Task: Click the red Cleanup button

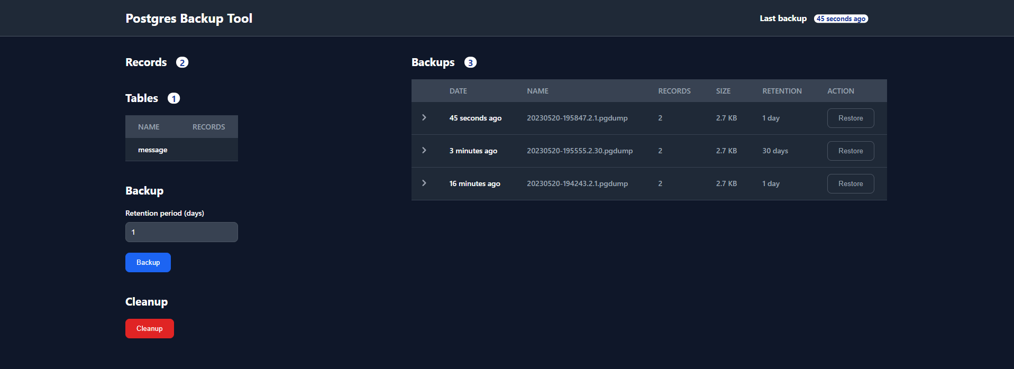Action: click(150, 328)
